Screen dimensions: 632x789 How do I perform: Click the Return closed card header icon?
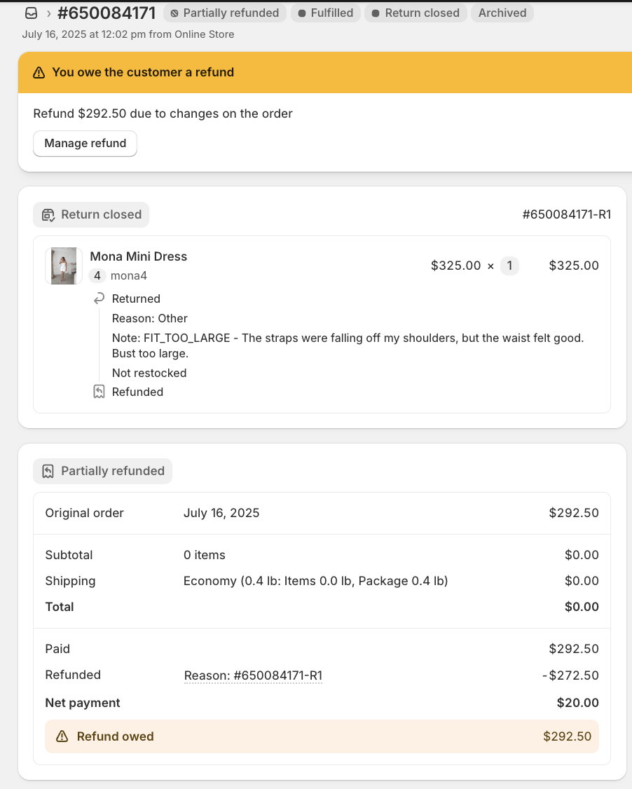[x=48, y=215]
